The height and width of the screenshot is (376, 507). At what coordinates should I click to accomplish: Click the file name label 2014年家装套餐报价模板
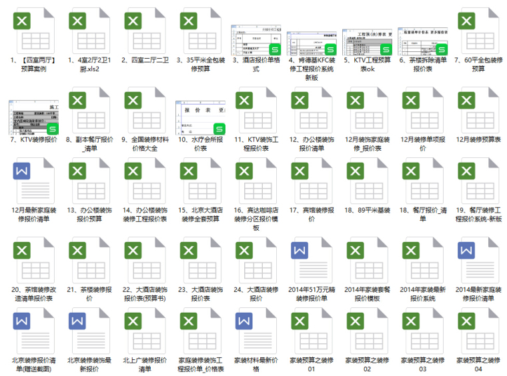pyautogui.click(x=368, y=294)
